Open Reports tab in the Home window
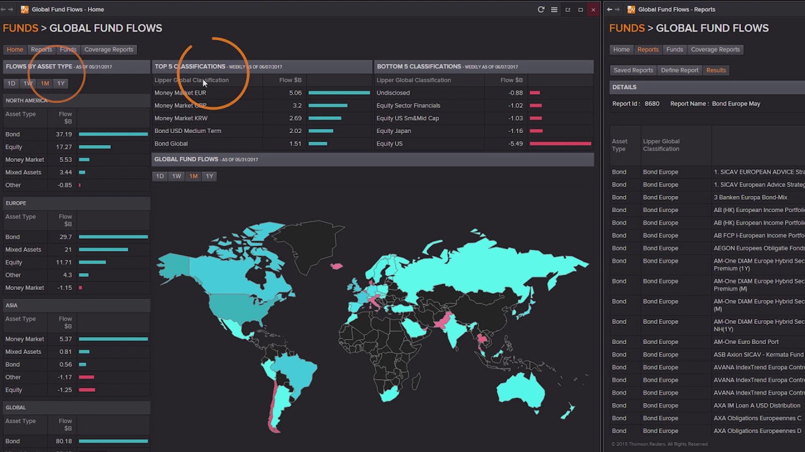805x452 pixels. tap(42, 50)
